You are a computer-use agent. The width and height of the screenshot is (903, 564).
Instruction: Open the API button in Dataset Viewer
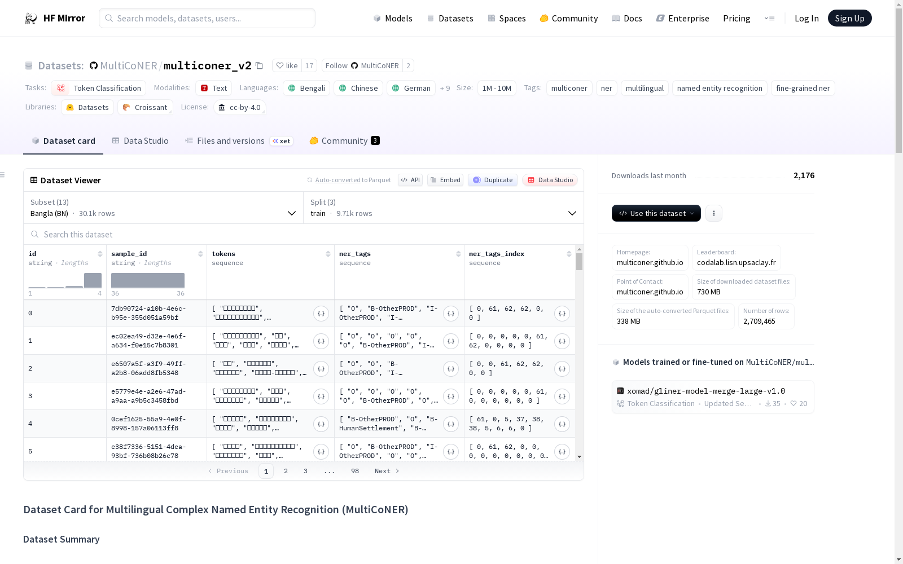click(410, 180)
